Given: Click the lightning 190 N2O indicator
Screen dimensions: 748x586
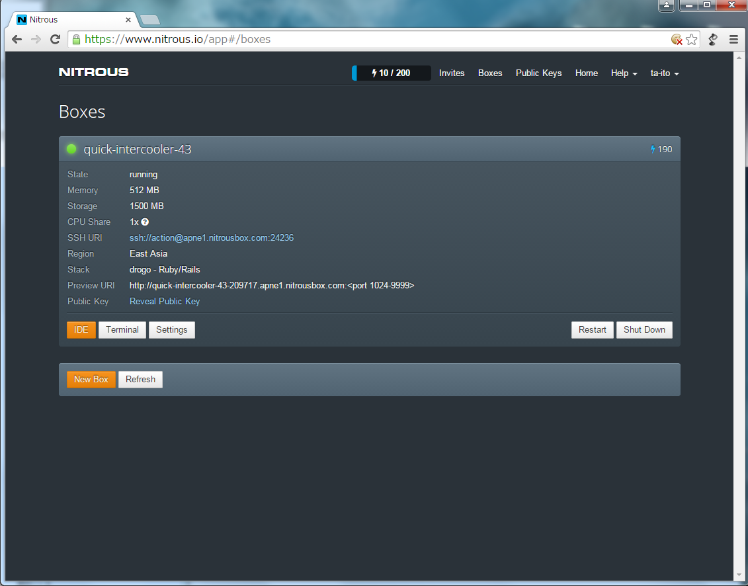Looking at the screenshot, I should pyautogui.click(x=661, y=149).
